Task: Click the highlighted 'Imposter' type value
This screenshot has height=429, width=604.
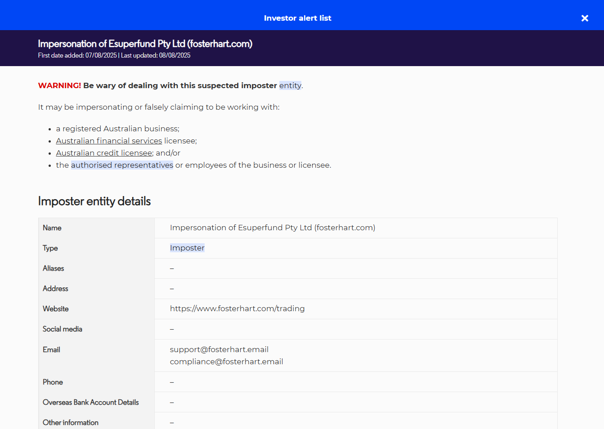Action: [187, 248]
